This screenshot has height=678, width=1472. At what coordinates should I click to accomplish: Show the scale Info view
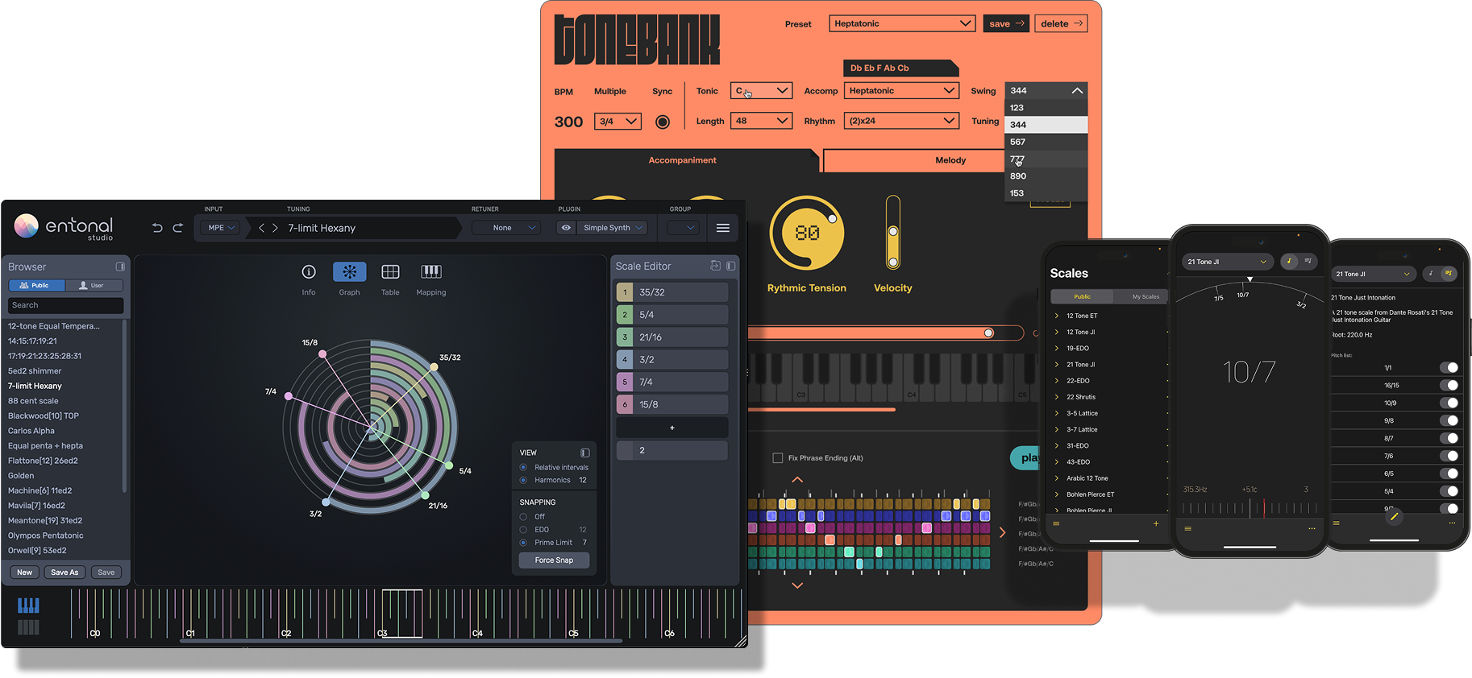click(309, 272)
